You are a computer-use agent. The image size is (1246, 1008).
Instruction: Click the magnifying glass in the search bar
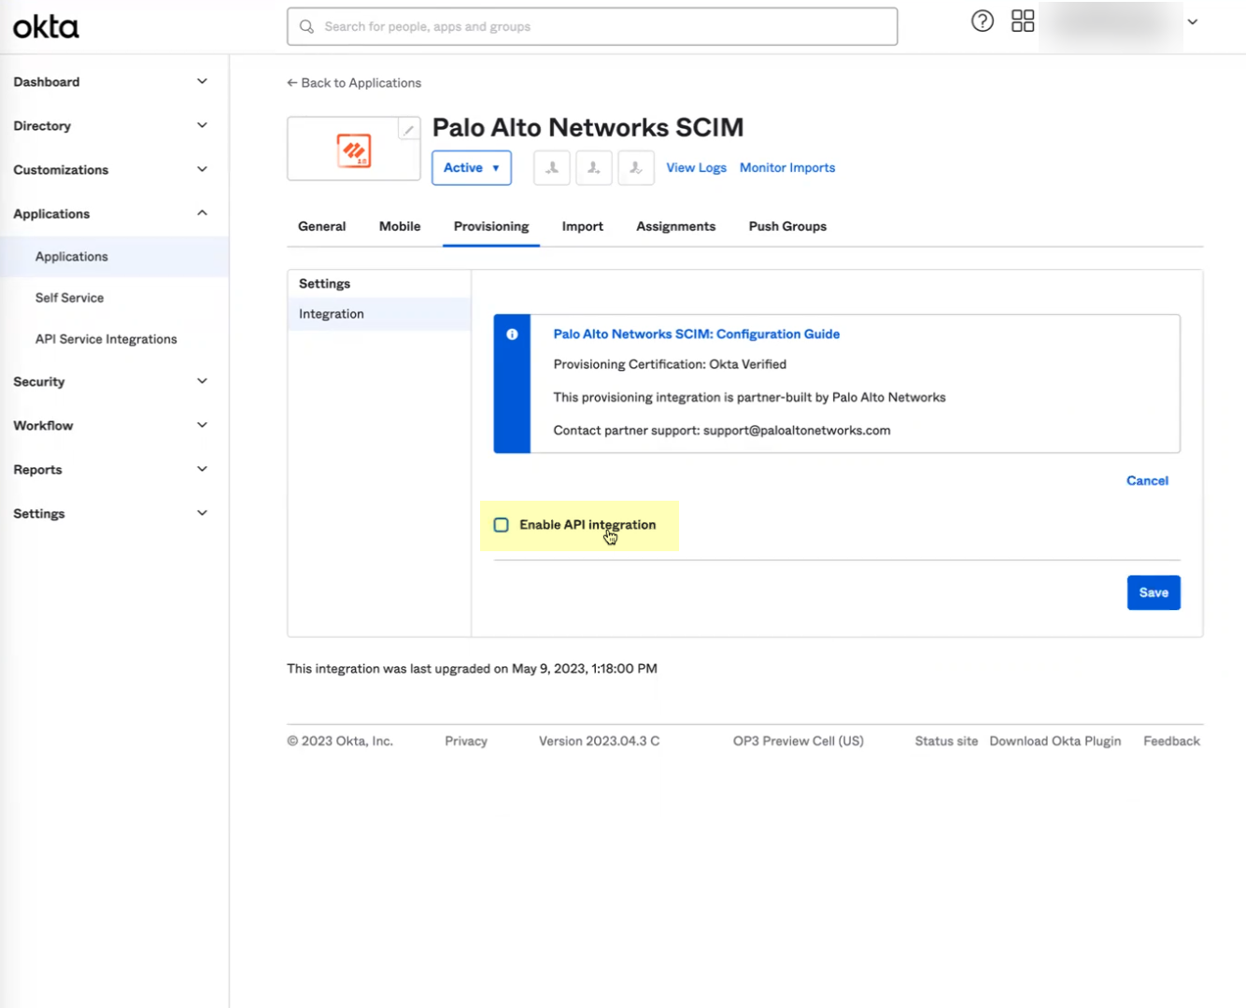(305, 26)
